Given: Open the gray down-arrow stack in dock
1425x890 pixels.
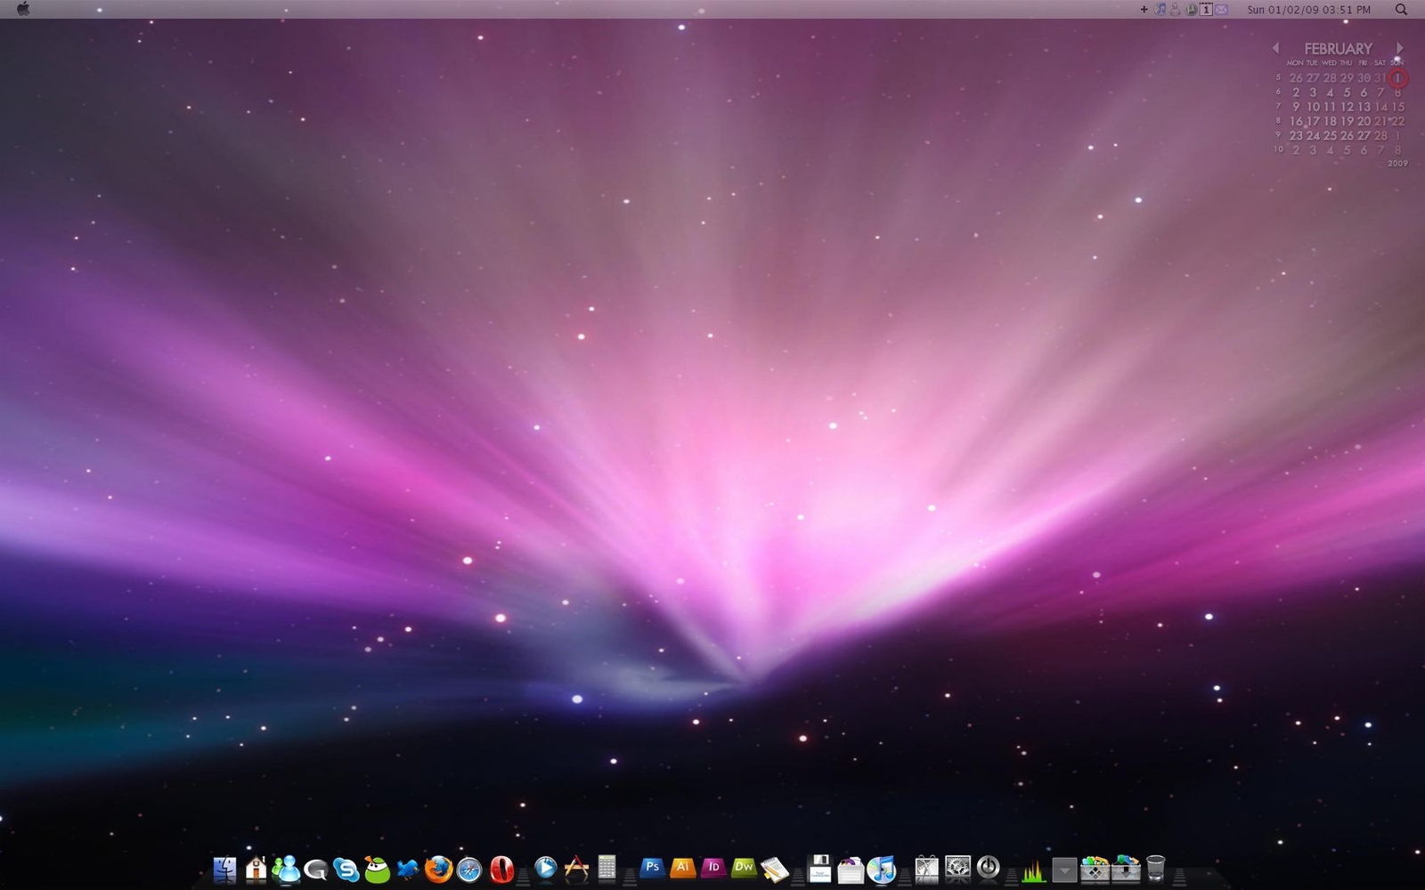Looking at the screenshot, I should tap(1063, 870).
